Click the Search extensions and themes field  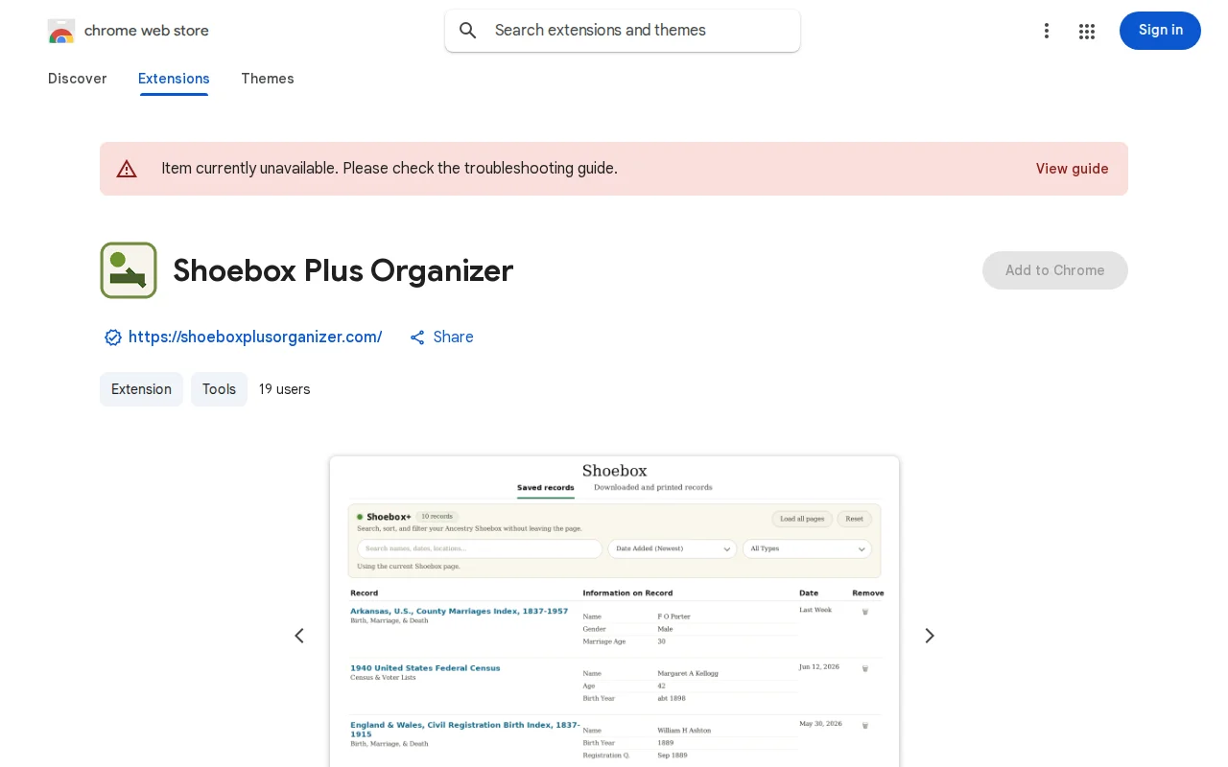point(623,31)
